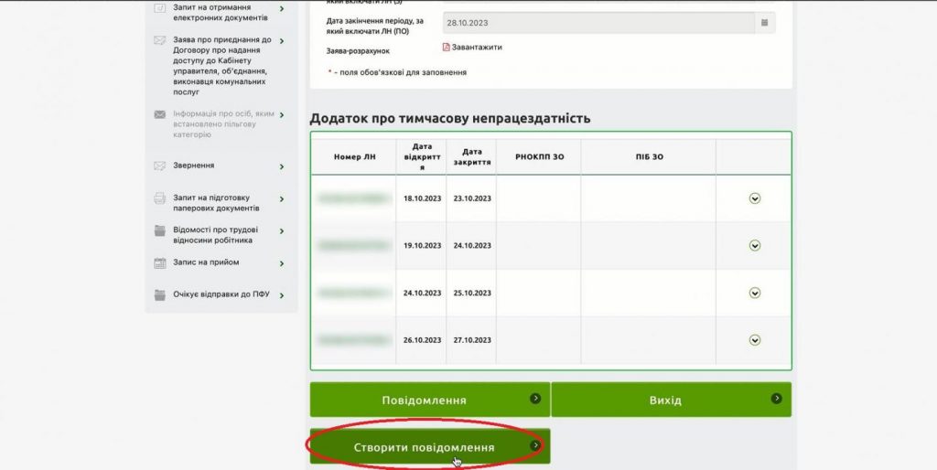937x470 pixels.
Task: Download the Заява-розрахунок via Завантажити link
Action: 477,48
